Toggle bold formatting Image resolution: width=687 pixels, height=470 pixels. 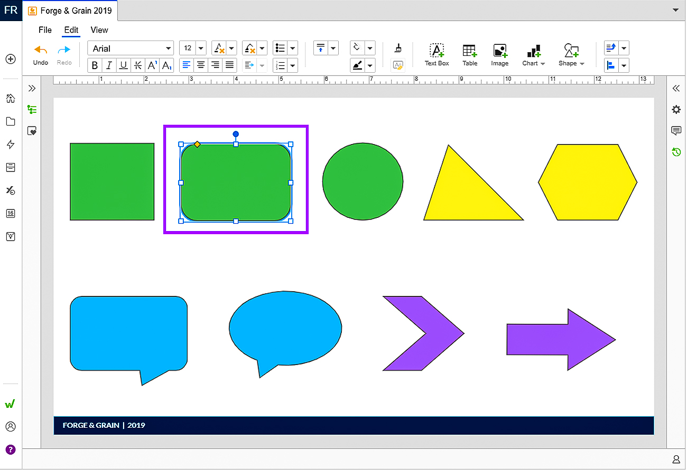click(95, 65)
